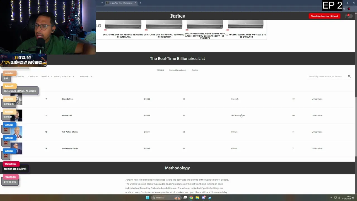Image resolution: width=357 pixels, height=201 pixels.
Task: Show hidden system tray icons
Action: tap(331, 198)
